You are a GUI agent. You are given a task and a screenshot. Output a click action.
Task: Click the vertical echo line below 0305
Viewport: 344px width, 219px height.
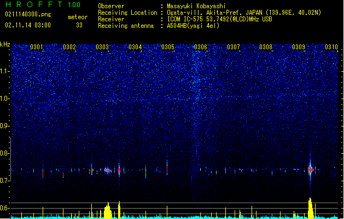(x=167, y=168)
